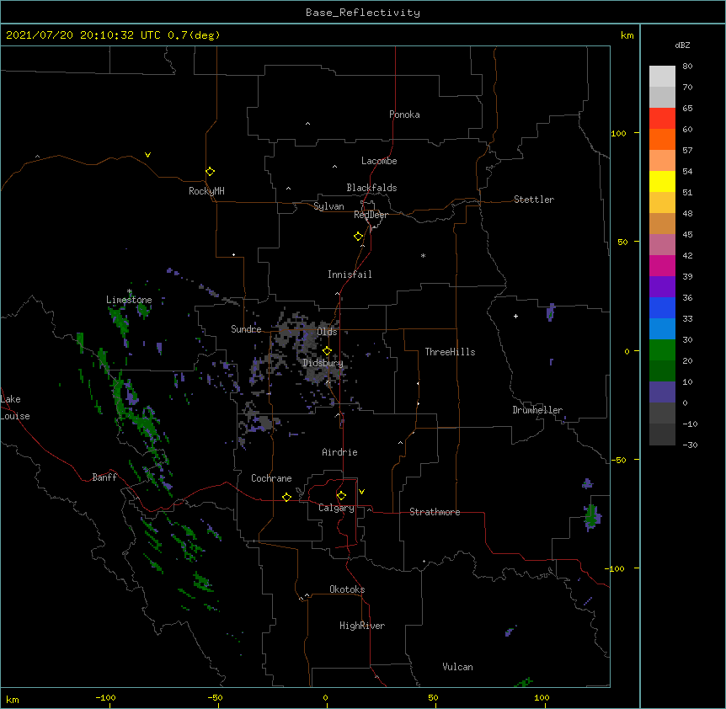Click the RedDeer label
This screenshot has height=709, width=726.
371,215
